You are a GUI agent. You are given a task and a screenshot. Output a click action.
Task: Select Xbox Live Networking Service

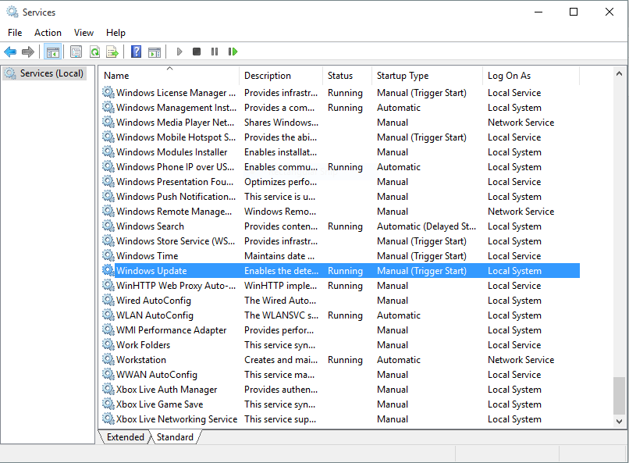tap(341, 418)
